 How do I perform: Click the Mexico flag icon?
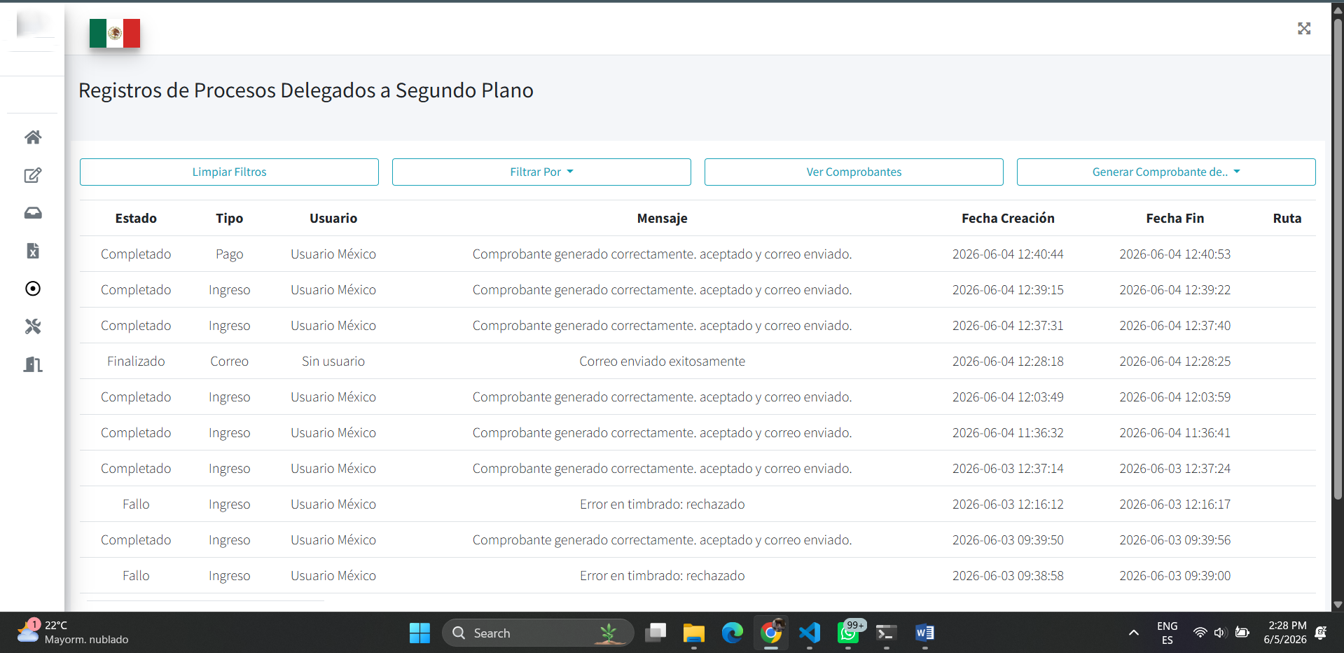[115, 33]
